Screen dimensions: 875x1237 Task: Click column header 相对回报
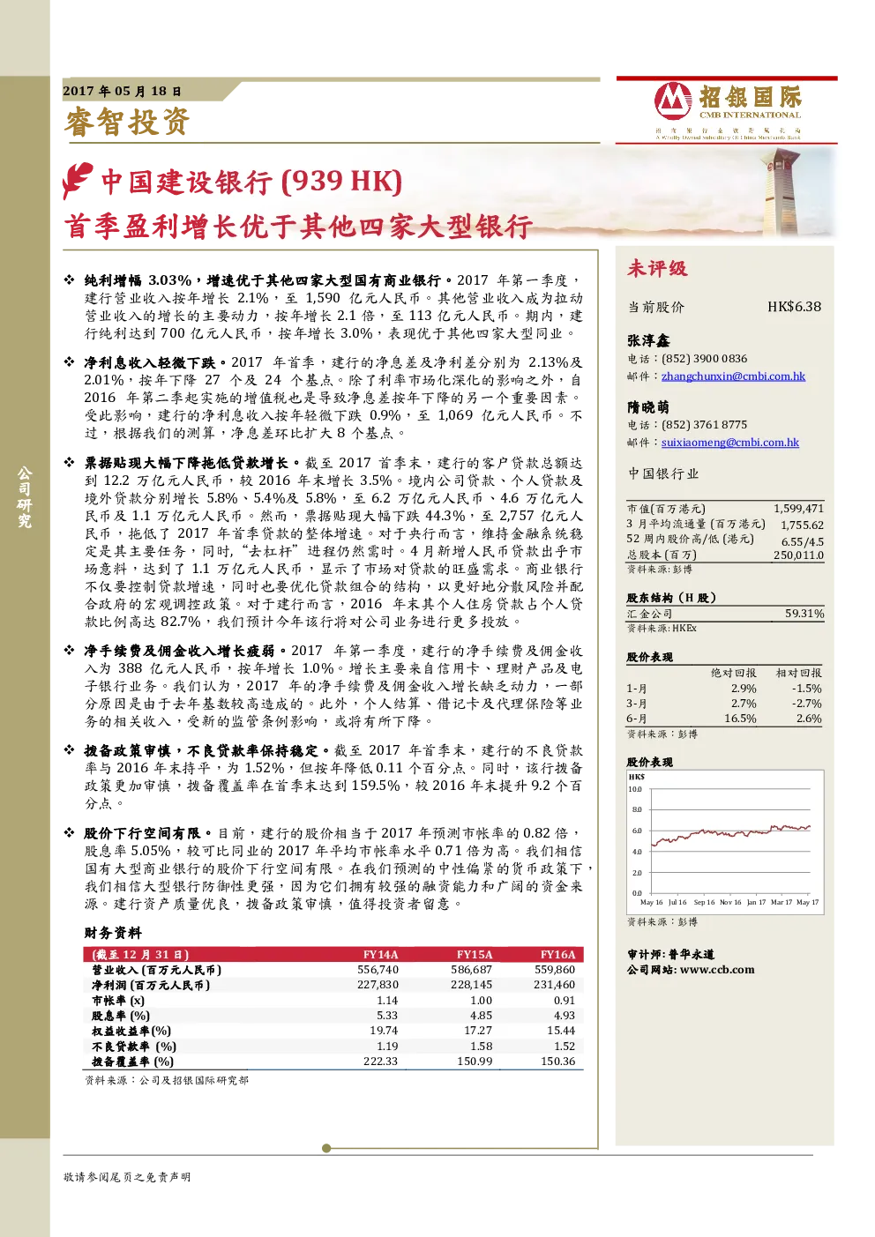[x=799, y=673]
